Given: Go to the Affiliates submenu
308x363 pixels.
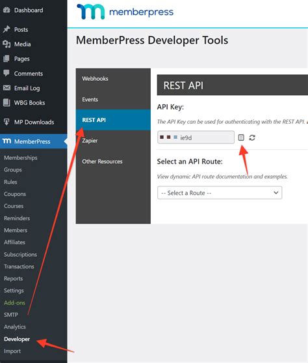Looking at the screenshot, I should pos(14,242).
